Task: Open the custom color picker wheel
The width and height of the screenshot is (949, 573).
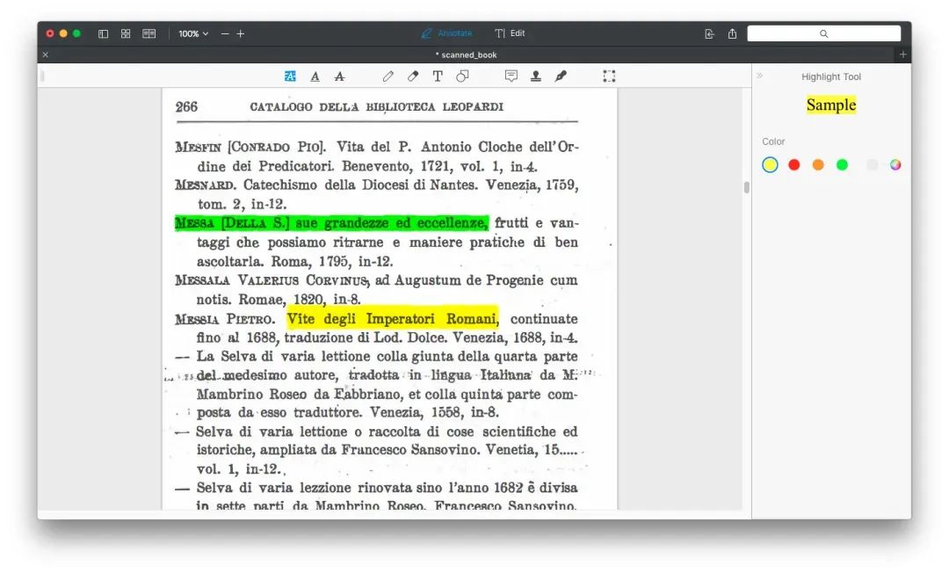Action: click(895, 164)
